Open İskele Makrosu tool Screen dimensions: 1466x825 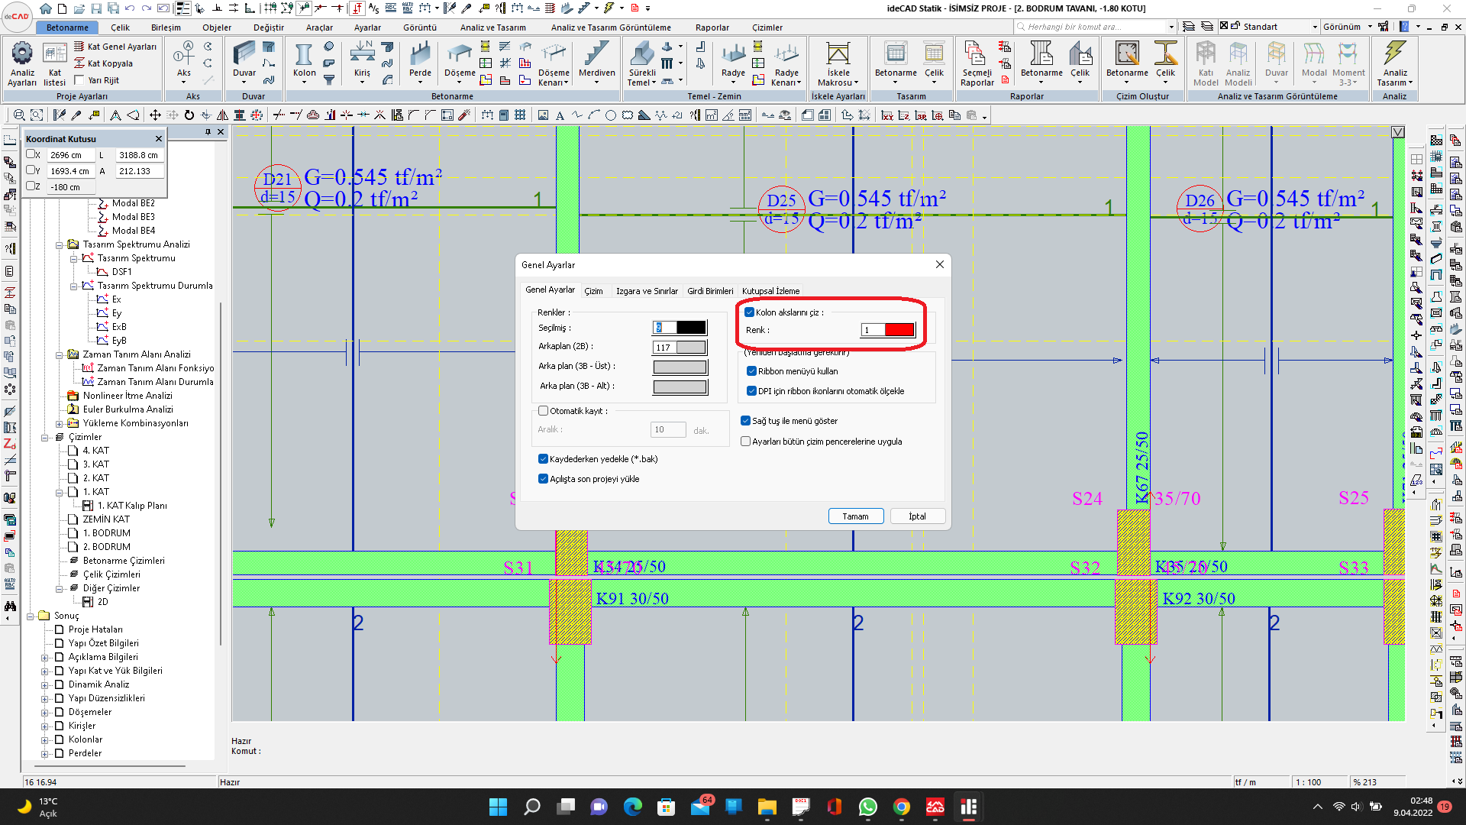click(x=838, y=63)
